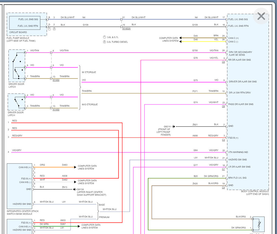Click the PREMIUM option label

click(x=104, y=217)
